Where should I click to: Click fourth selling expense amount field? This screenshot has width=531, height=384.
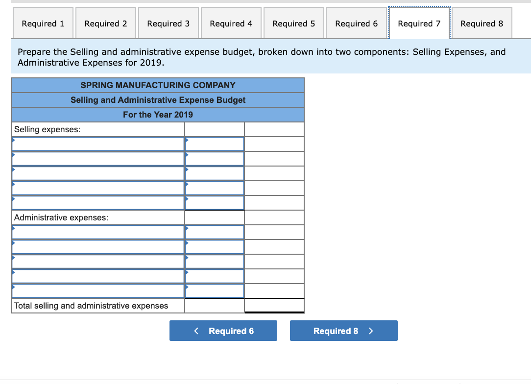[x=215, y=188]
